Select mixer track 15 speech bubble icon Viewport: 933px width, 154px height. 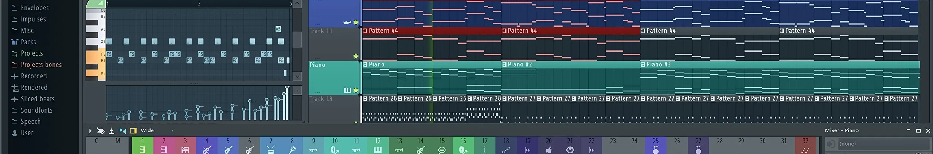(442, 145)
